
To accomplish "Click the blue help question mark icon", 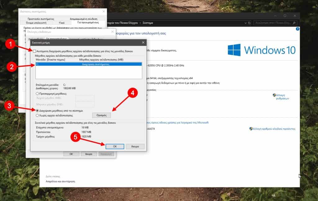I will [298, 29].
